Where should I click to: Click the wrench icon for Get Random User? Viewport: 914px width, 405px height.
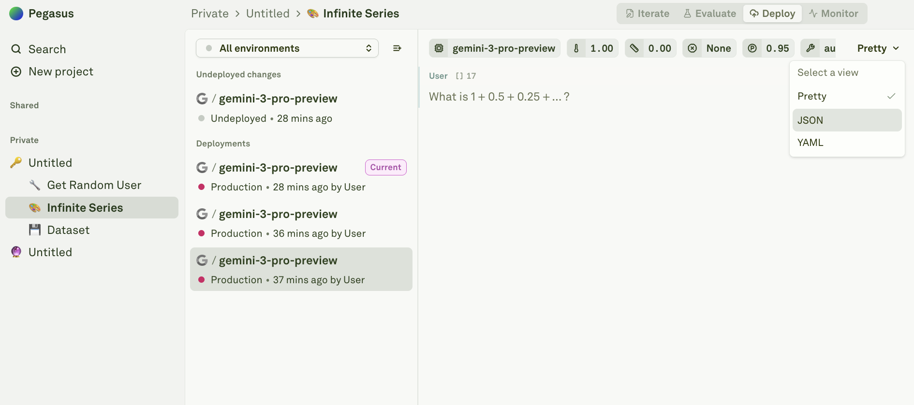(x=34, y=185)
